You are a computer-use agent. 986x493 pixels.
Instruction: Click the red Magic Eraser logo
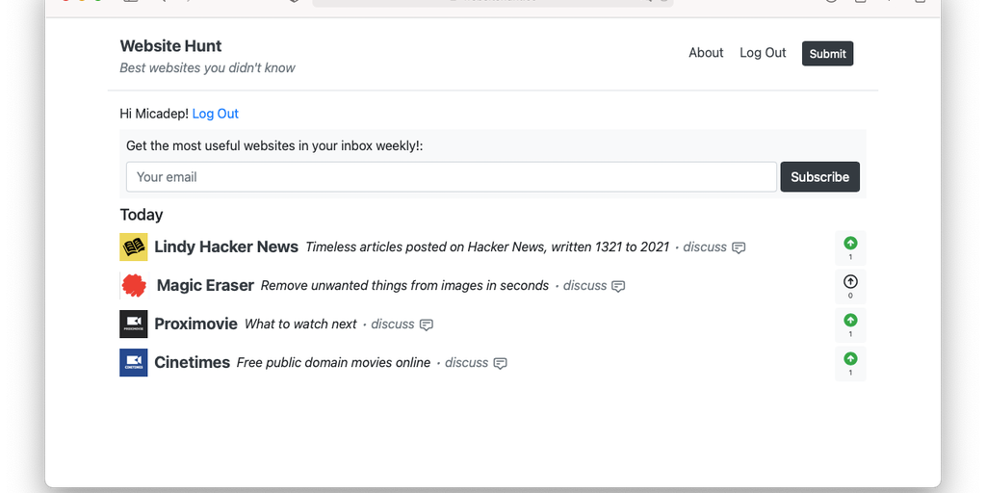134,285
